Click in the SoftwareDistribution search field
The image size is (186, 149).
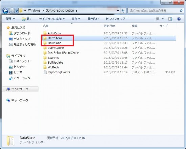[154, 11]
